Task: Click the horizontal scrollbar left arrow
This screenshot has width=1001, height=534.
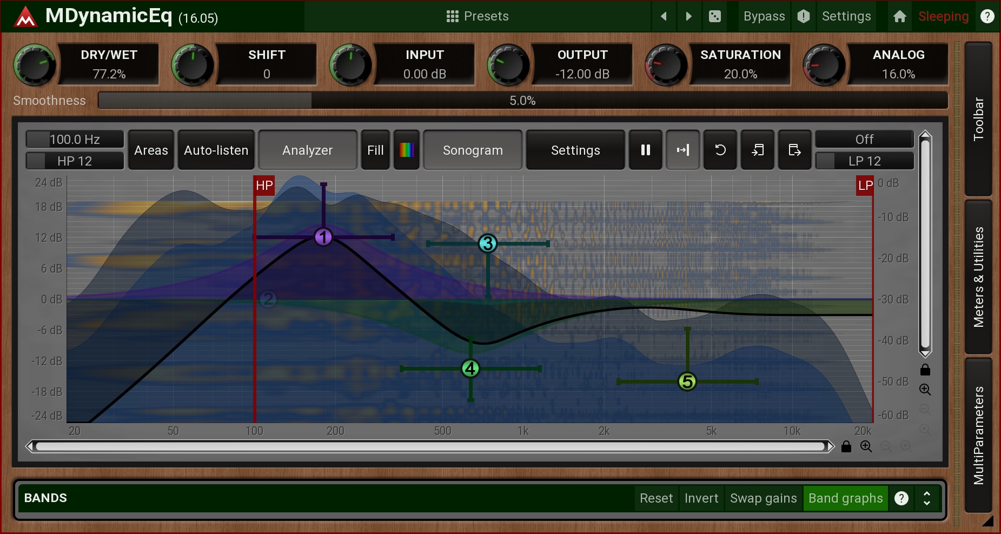Action: 30,446
